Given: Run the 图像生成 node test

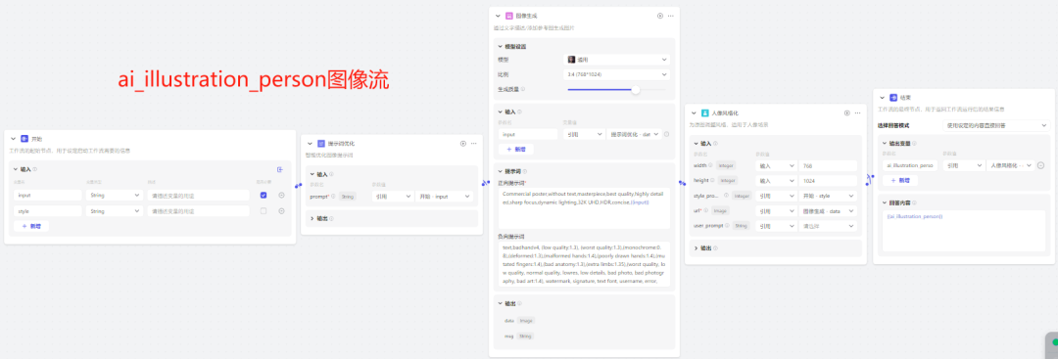Looking at the screenshot, I should [x=660, y=16].
